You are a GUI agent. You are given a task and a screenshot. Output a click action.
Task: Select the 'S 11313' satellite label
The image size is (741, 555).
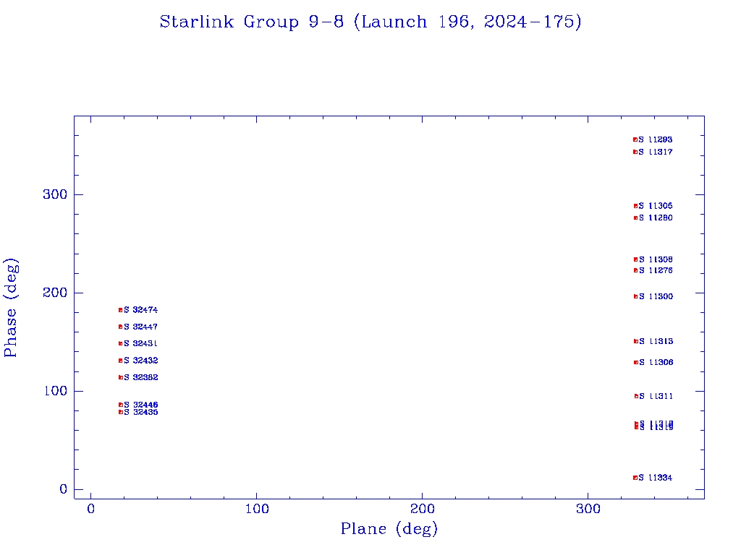pyautogui.click(x=656, y=341)
